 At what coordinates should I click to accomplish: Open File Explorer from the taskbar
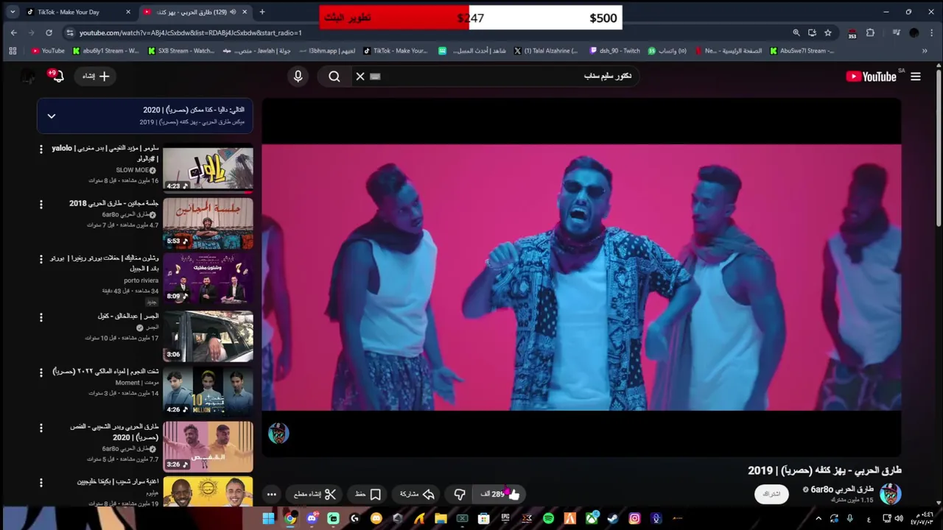click(441, 518)
